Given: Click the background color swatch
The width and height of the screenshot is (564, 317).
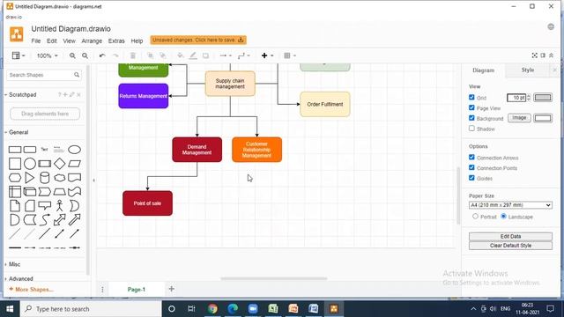Looking at the screenshot, I should [543, 118].
